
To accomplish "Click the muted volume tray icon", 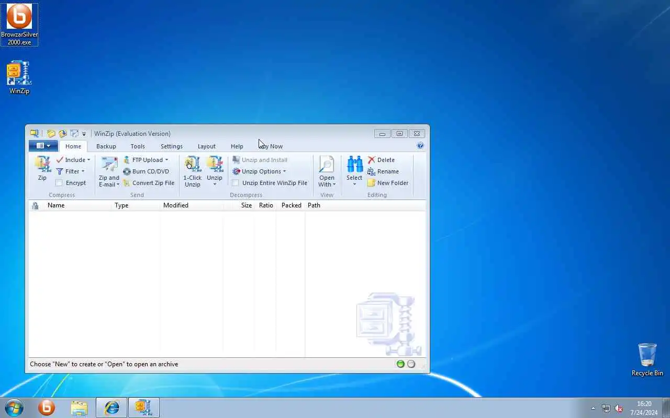I will [619, 408].
